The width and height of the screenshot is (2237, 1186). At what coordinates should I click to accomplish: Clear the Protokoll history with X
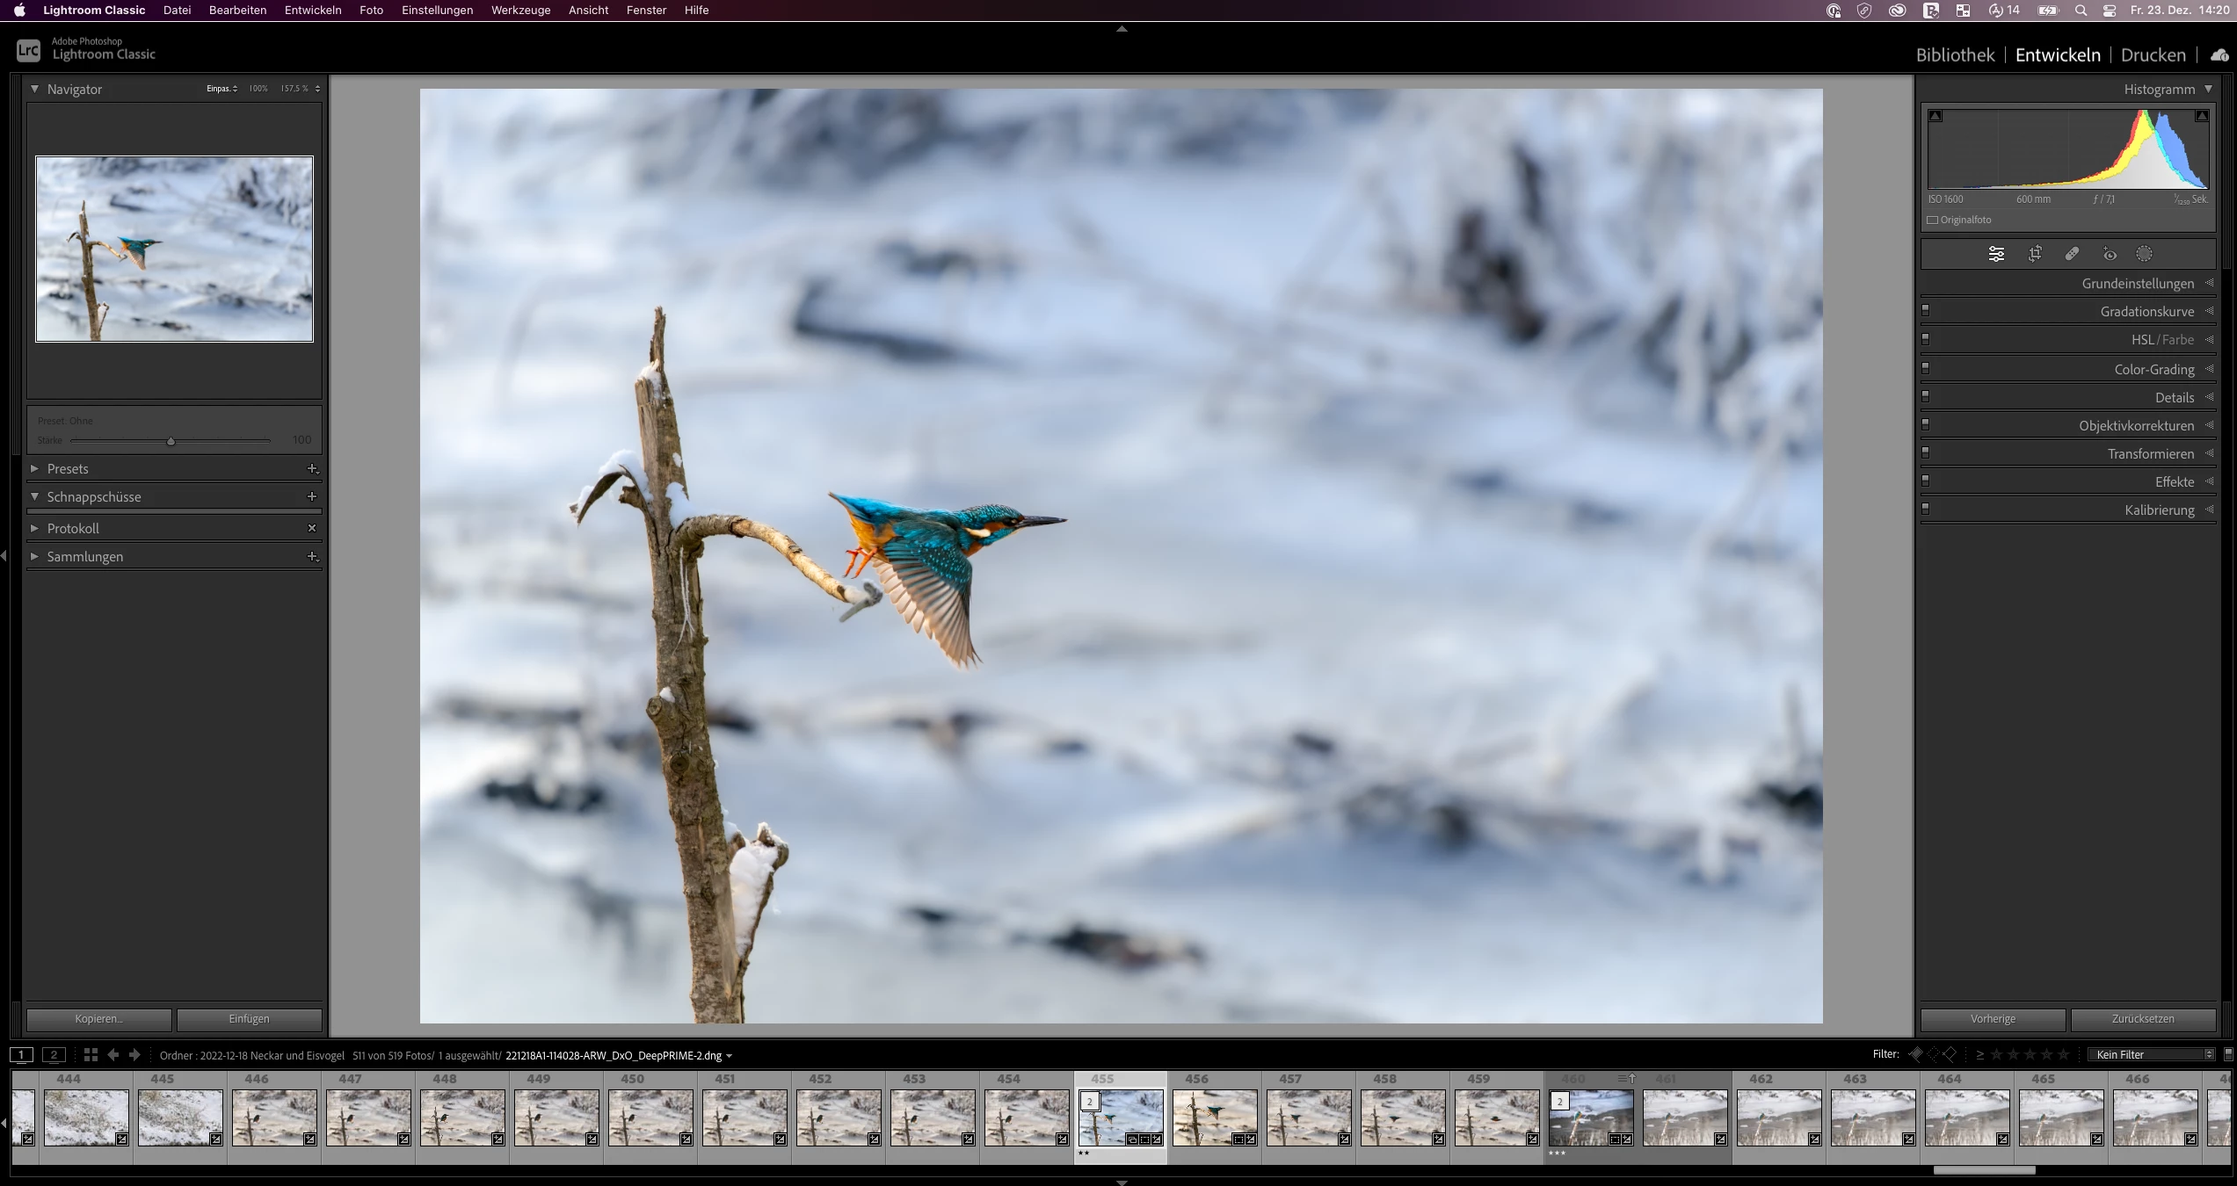pyautogui.click(x=311, y=528)
